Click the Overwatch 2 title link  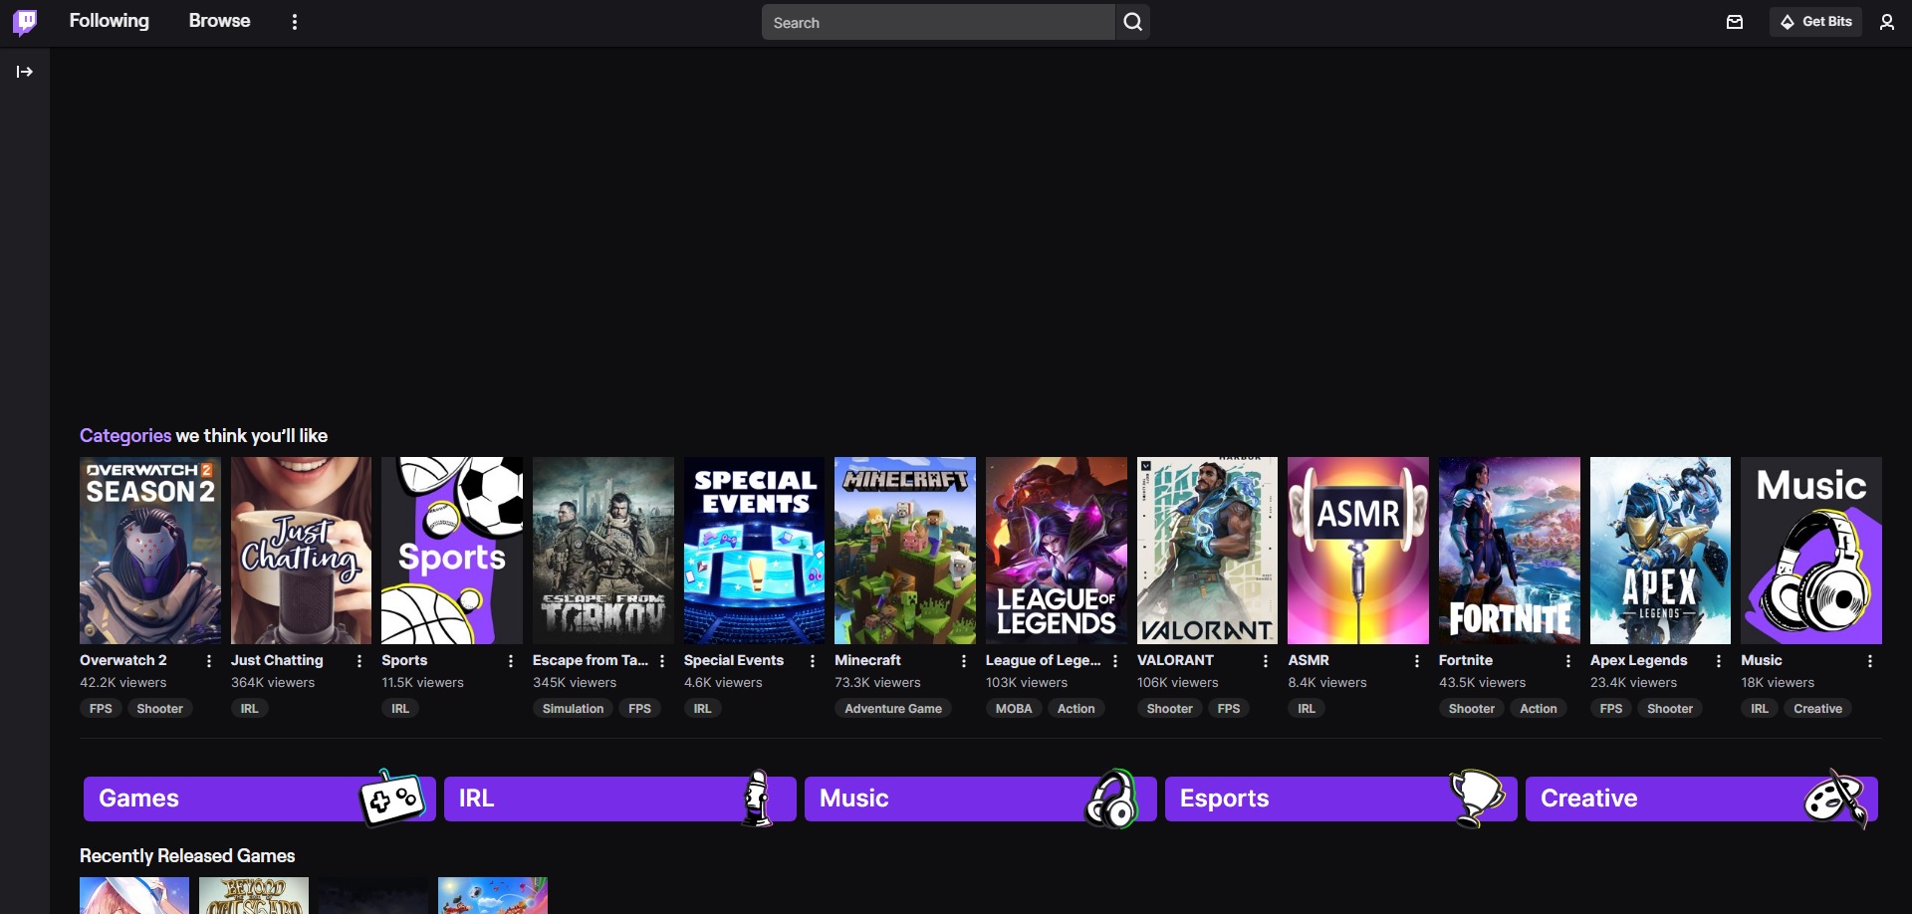[123, 660]
